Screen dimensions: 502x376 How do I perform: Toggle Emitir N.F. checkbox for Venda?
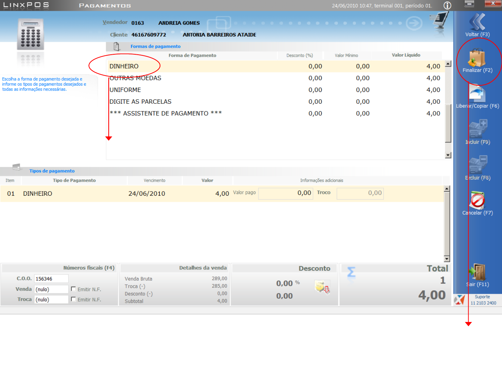pos(73,289)
